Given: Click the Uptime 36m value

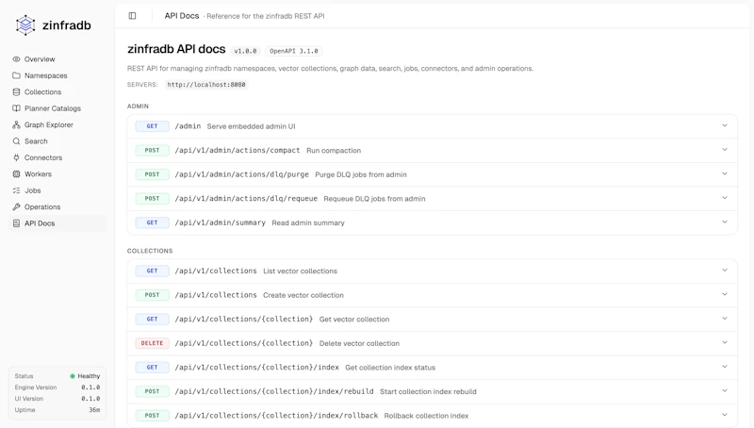Looking at the screenshot, I should coord(94,410).
